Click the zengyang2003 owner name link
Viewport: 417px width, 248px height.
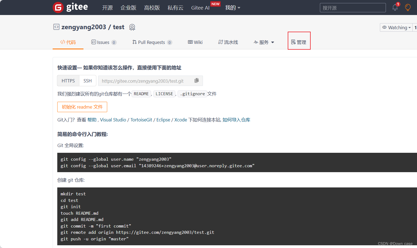(x=84, y=27)
